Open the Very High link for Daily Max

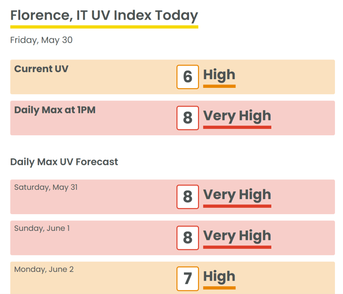tap(237, 116)
